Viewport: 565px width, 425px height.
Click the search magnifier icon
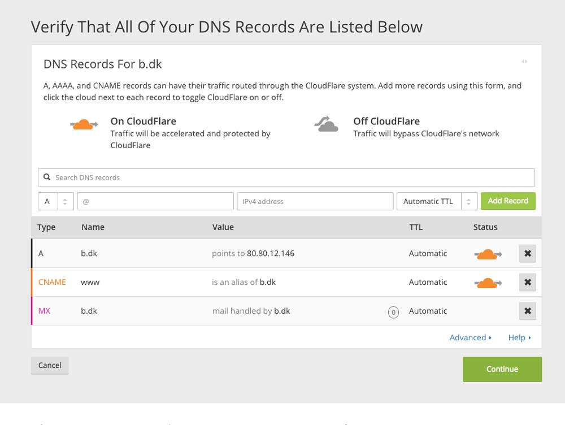pos(47,177)
